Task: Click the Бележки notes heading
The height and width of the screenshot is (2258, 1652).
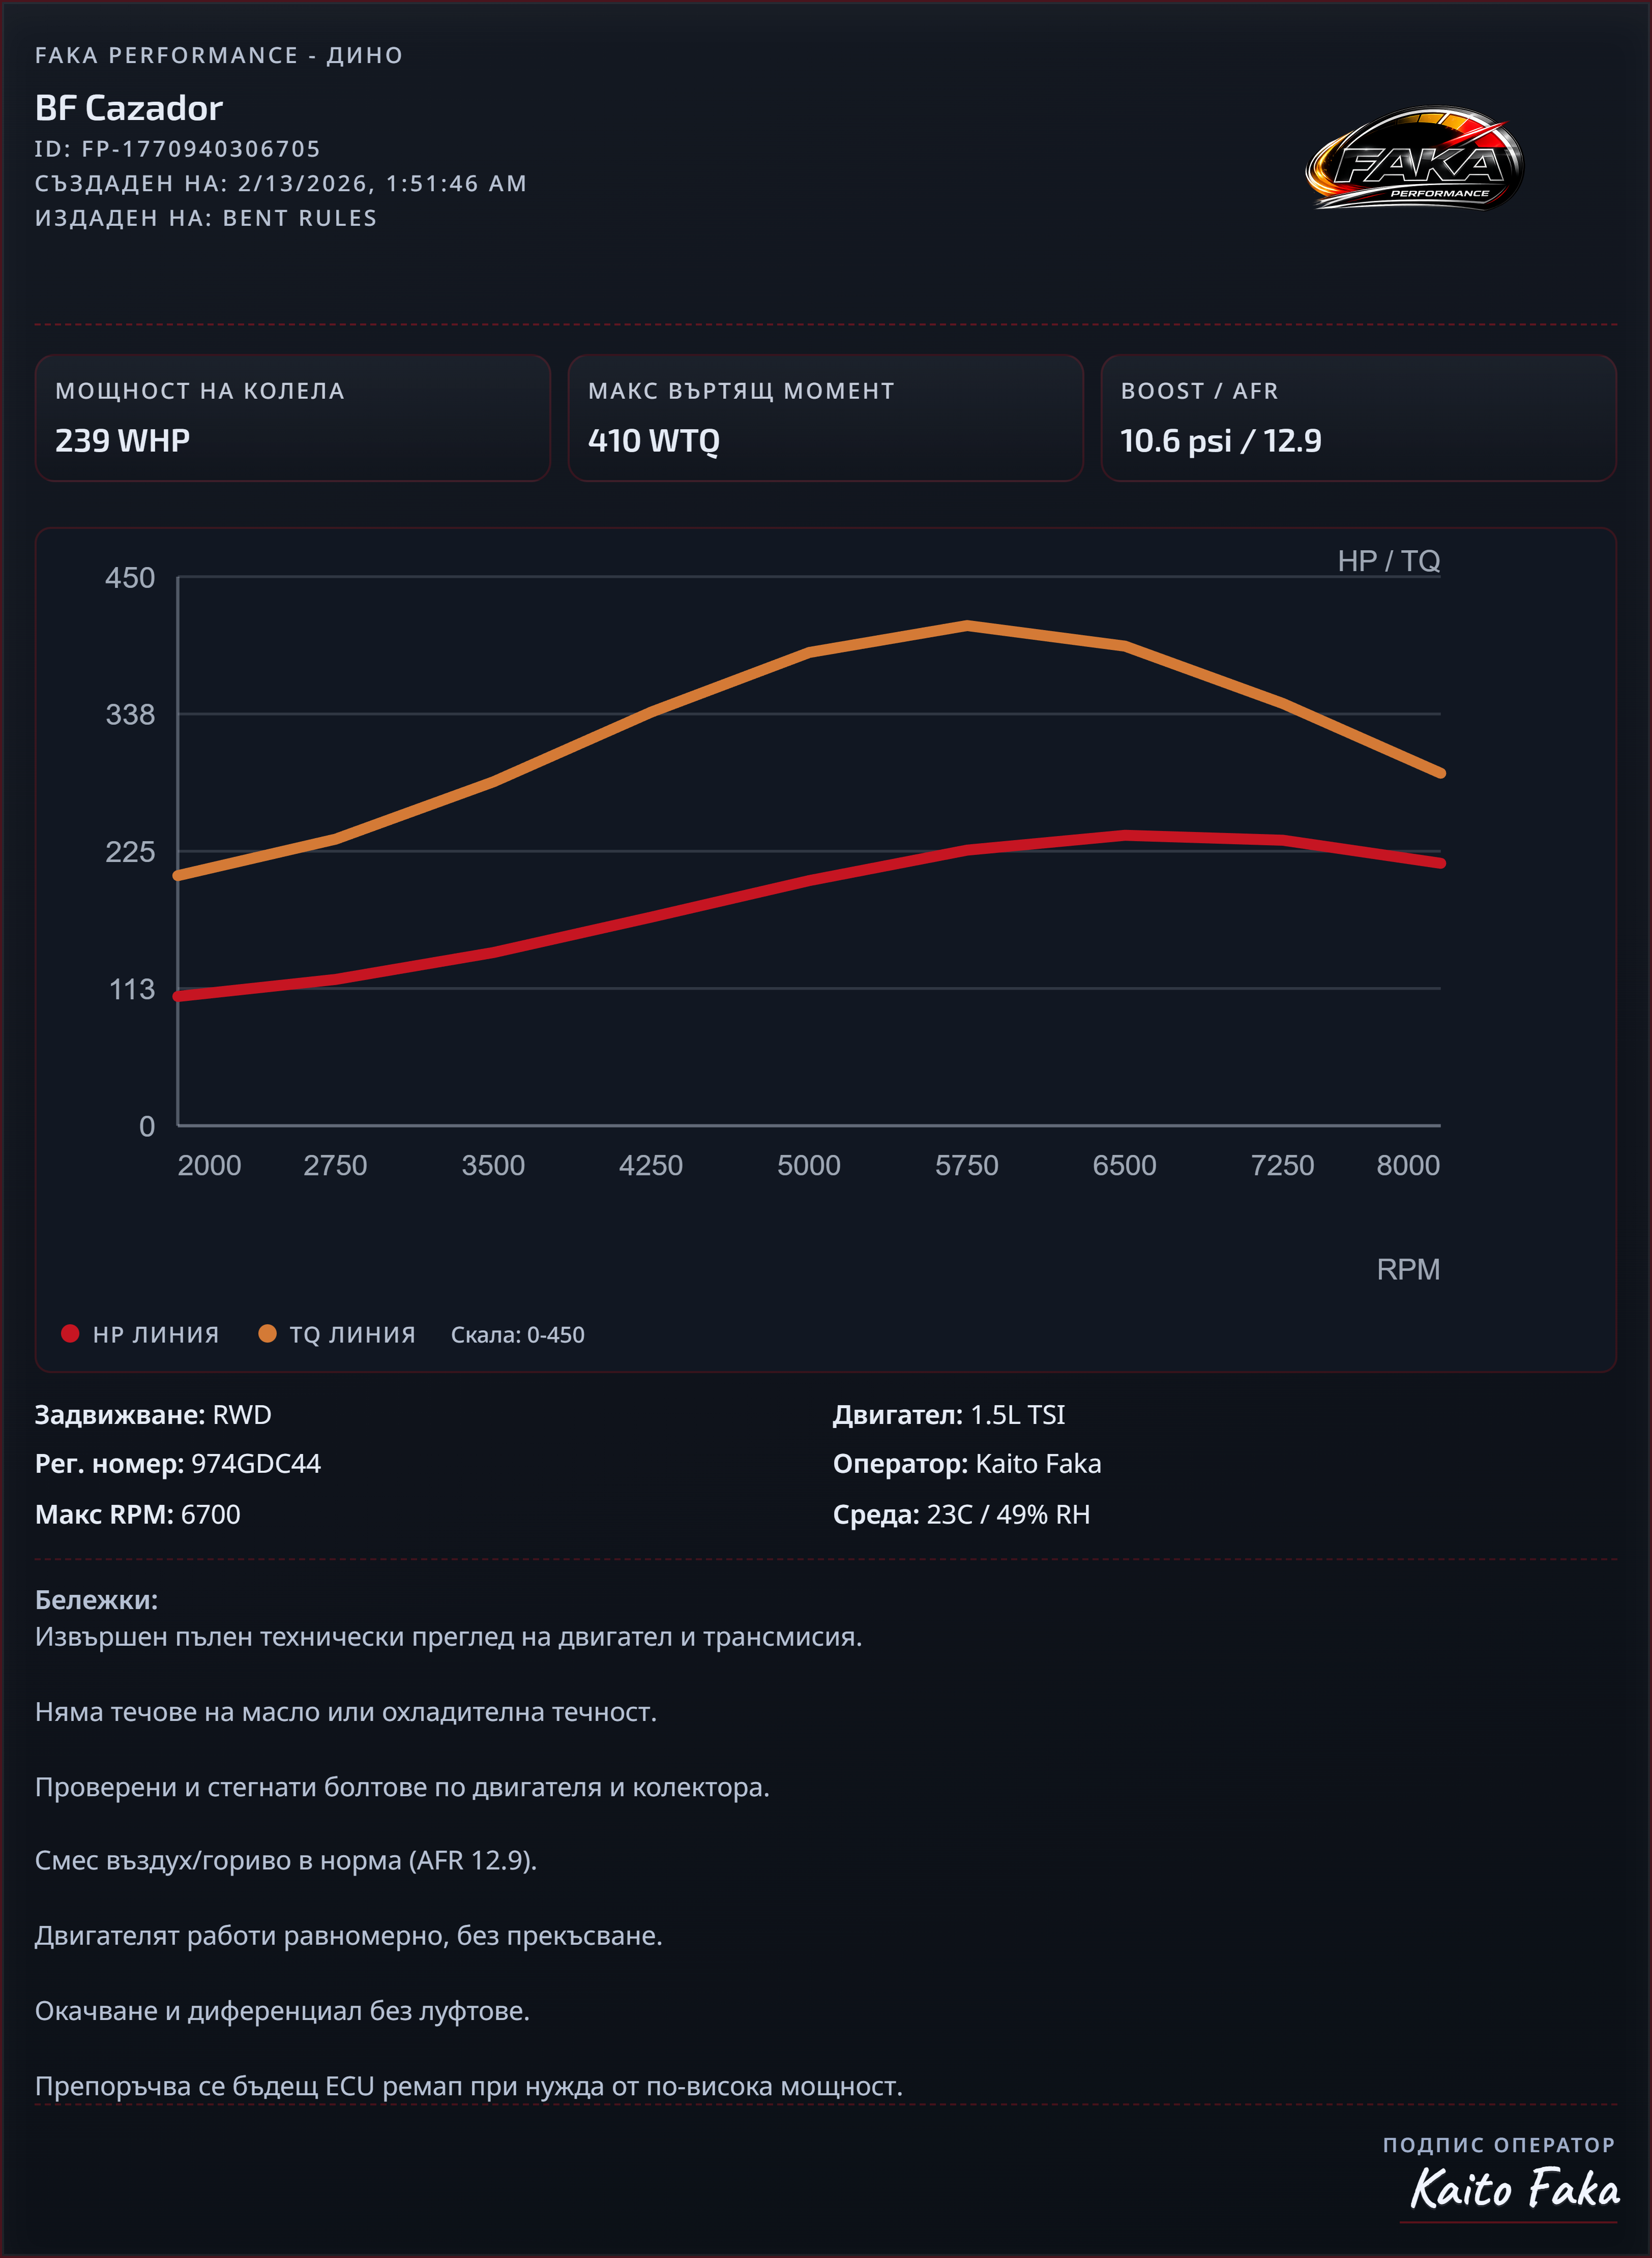Action: (96, 1600)
